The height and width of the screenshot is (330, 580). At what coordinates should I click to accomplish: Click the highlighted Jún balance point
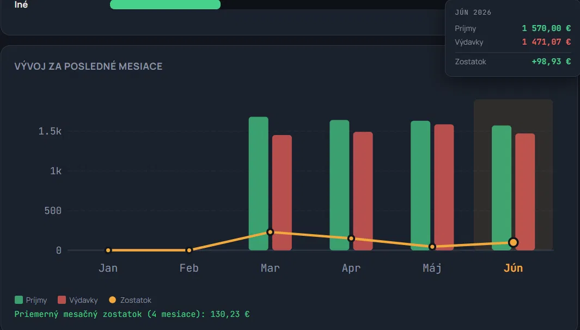(x=513, y=243)
